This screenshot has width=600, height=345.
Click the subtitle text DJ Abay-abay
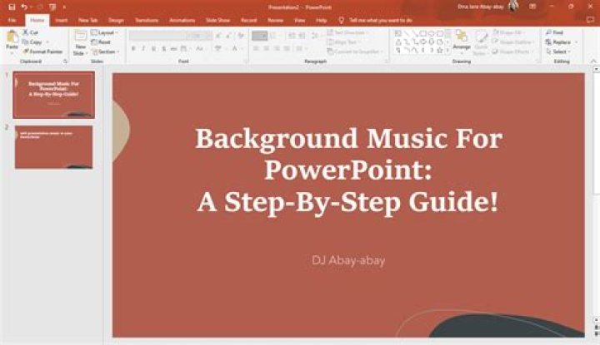click(348, 260)
